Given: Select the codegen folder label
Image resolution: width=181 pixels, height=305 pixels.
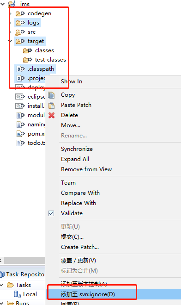Looking at the screenshot, I should click(x=39, y=13).
